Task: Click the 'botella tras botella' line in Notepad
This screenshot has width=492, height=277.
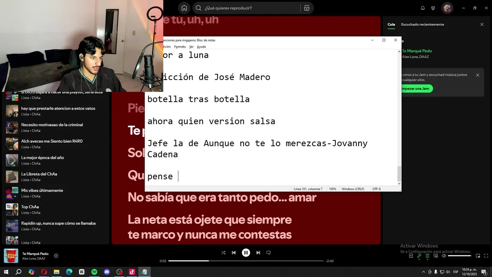Action: 198,99
